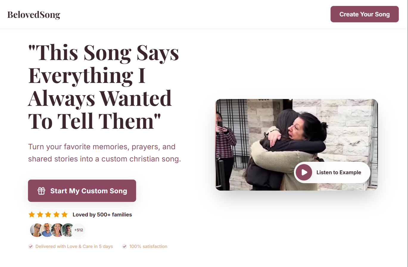Click the checkmark beside 'Delivered with Love & Care'

[x=31, y=246]
